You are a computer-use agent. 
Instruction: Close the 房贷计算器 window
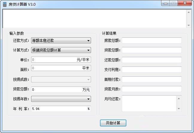(x=185, y=3)
